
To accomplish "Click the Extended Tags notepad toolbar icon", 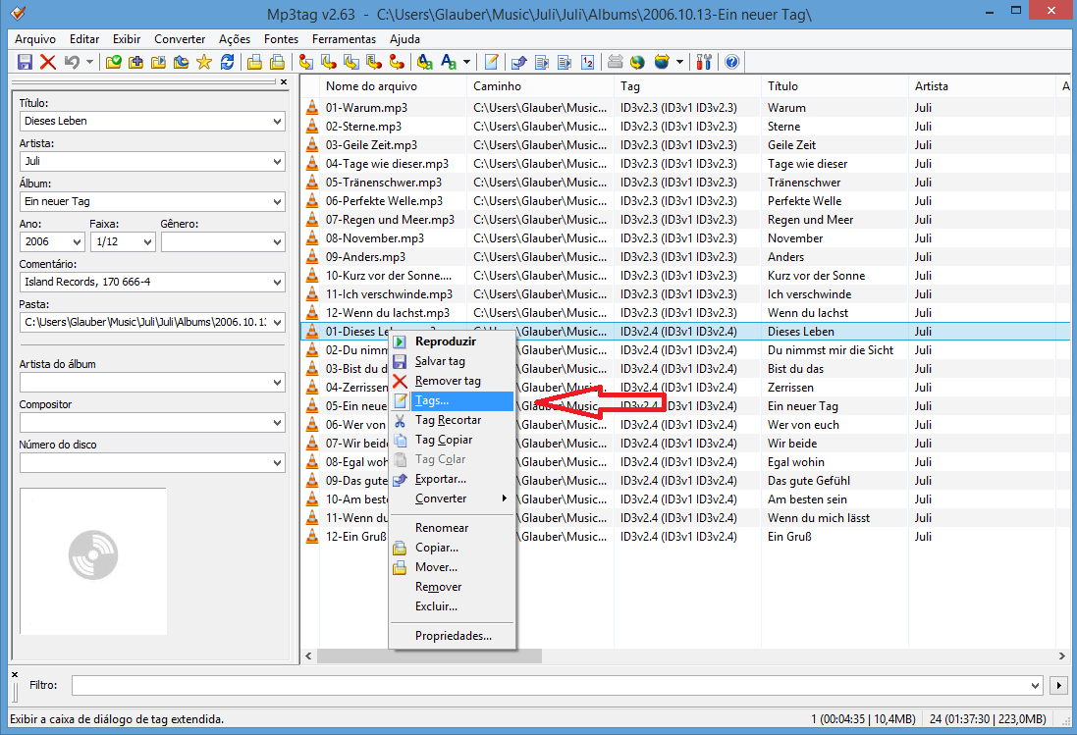I will (491, 62).
